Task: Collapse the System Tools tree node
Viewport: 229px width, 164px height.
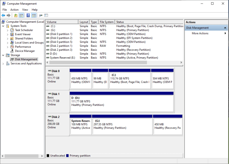Action: (3, 26)
